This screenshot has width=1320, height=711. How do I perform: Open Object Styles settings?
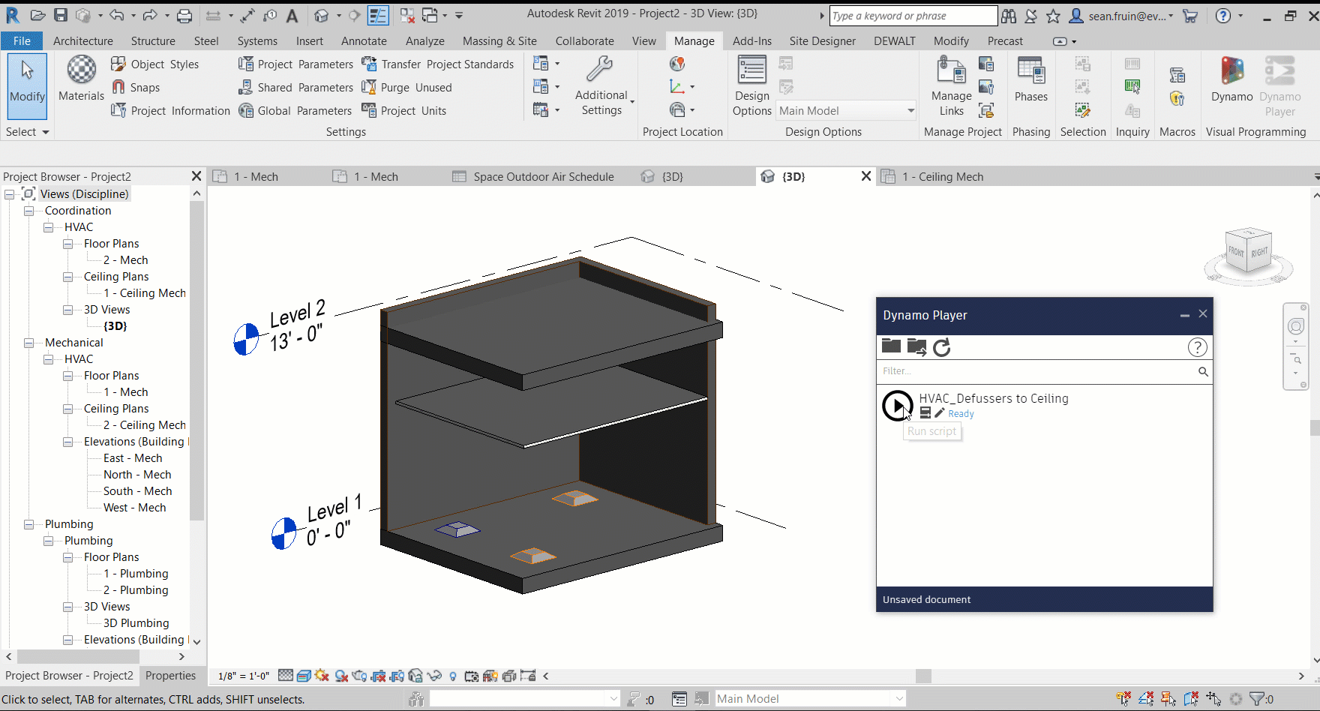point(155,64)
